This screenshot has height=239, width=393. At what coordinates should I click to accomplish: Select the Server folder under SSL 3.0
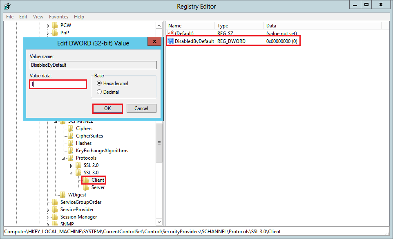(x=98, y=187)
